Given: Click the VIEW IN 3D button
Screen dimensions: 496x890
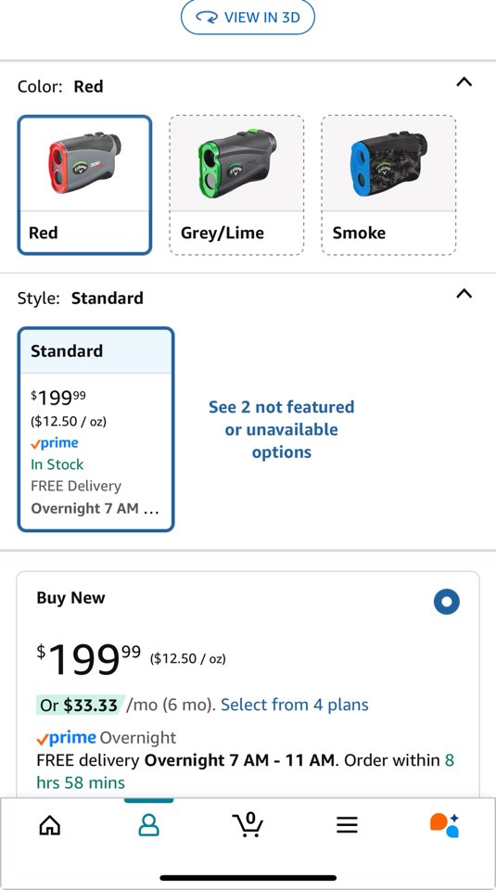Looking at the screenshot, I should (248, 17).
